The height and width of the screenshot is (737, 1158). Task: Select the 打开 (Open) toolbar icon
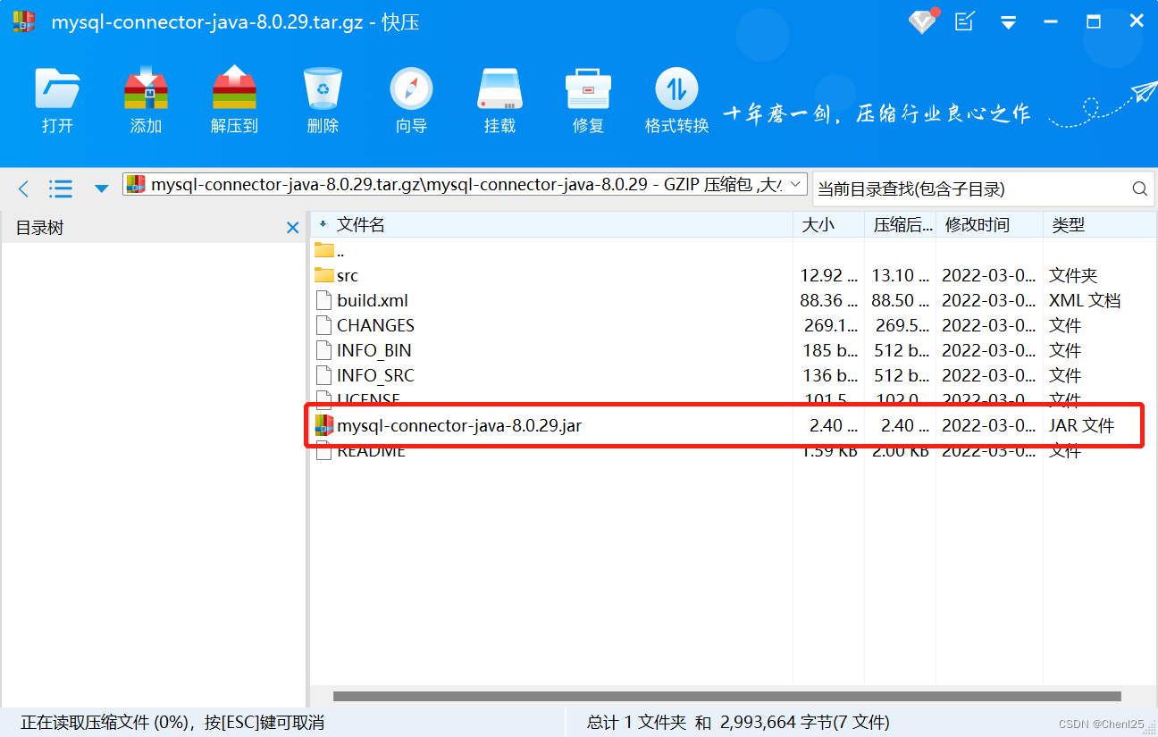click(57, 98)
